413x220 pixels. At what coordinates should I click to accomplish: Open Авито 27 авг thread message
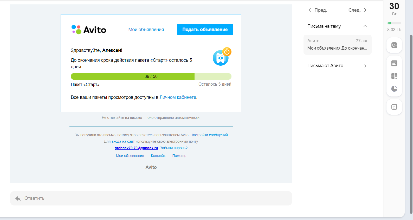click(x=338, y=45)
